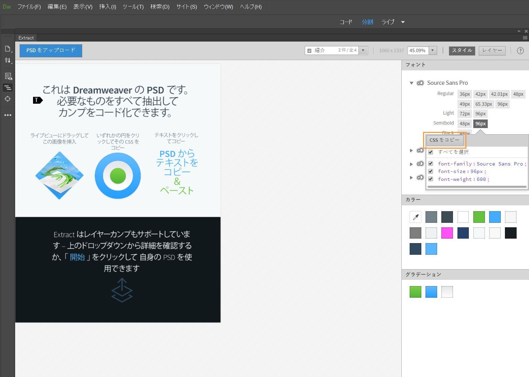
Task: Pick the blue gradient swatch
Action: [x=431, y=292]
